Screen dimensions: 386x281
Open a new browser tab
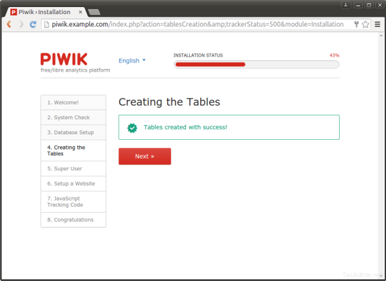coord(94,12)
